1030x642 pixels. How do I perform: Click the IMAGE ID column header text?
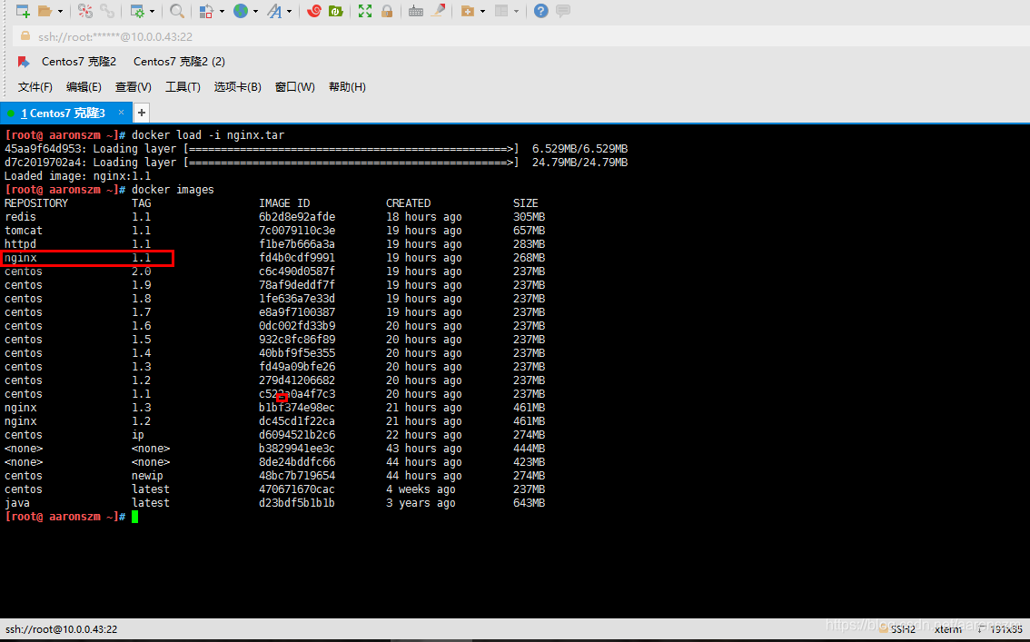(x=284, y=203)
